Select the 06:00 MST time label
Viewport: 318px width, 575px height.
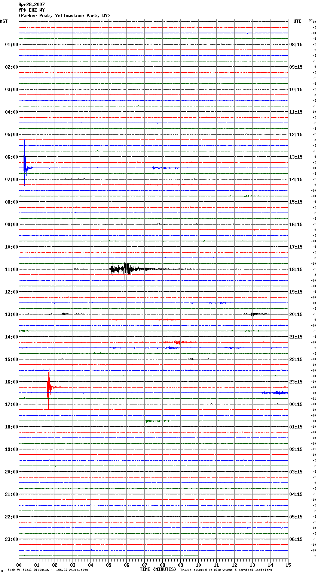(12, 157)
